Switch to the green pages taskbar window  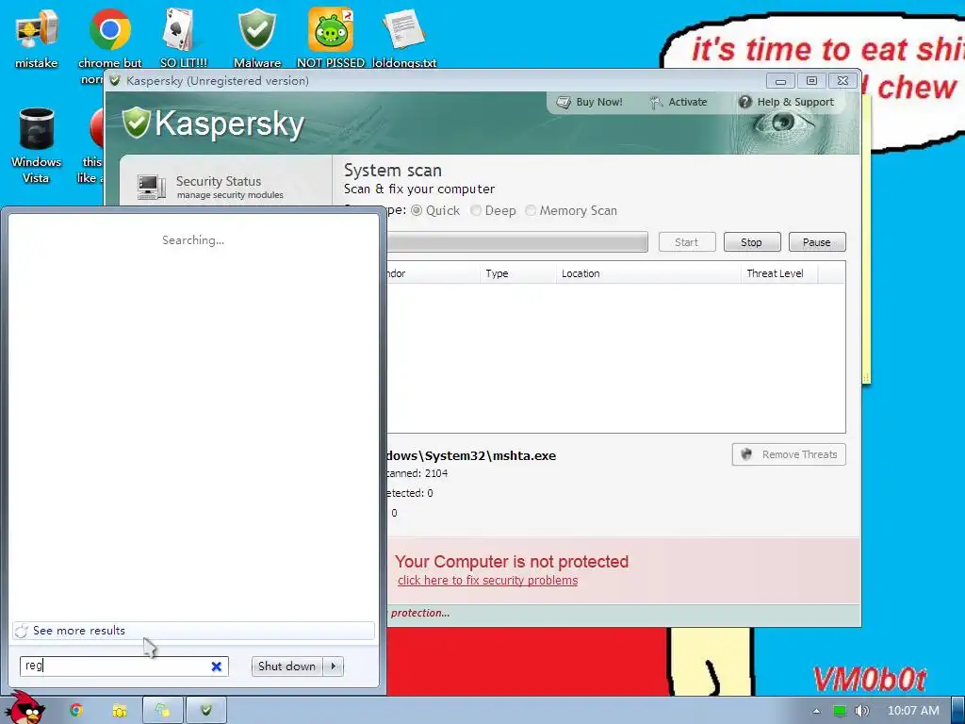(x=162, y=710)
